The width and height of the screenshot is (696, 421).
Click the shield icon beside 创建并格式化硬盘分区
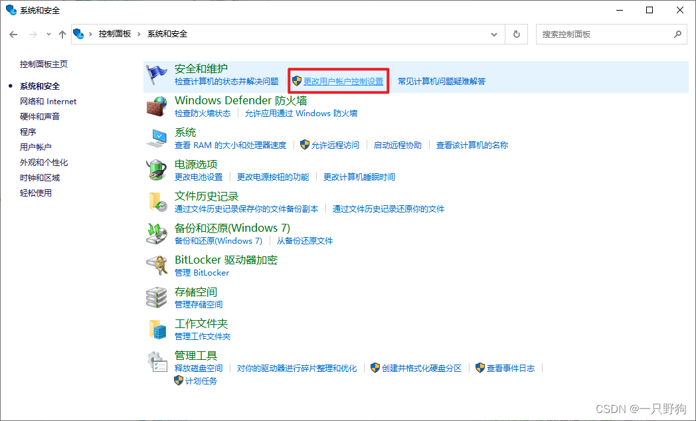(x=375, y=368)
